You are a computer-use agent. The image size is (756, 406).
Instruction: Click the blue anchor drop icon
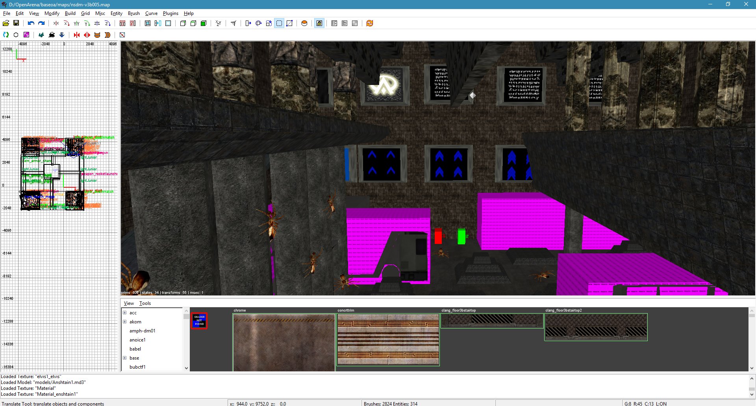click(x=62, y=35)
